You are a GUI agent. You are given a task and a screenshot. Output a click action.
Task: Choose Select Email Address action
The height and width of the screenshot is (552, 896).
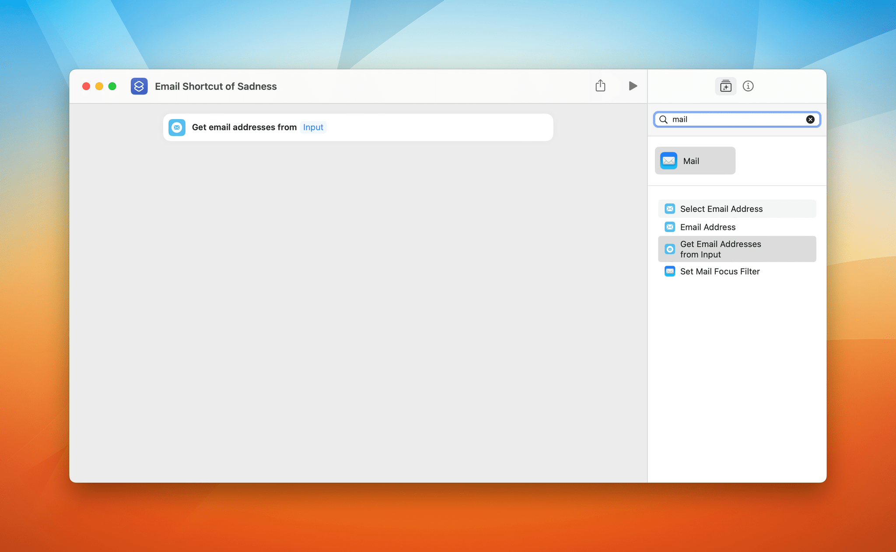(x=737, y=209)
